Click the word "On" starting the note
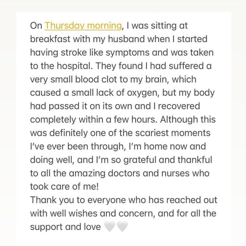 pos(36,25)
